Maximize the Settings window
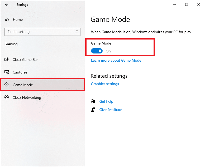This screenshot has width=205, height=167. 187,4
